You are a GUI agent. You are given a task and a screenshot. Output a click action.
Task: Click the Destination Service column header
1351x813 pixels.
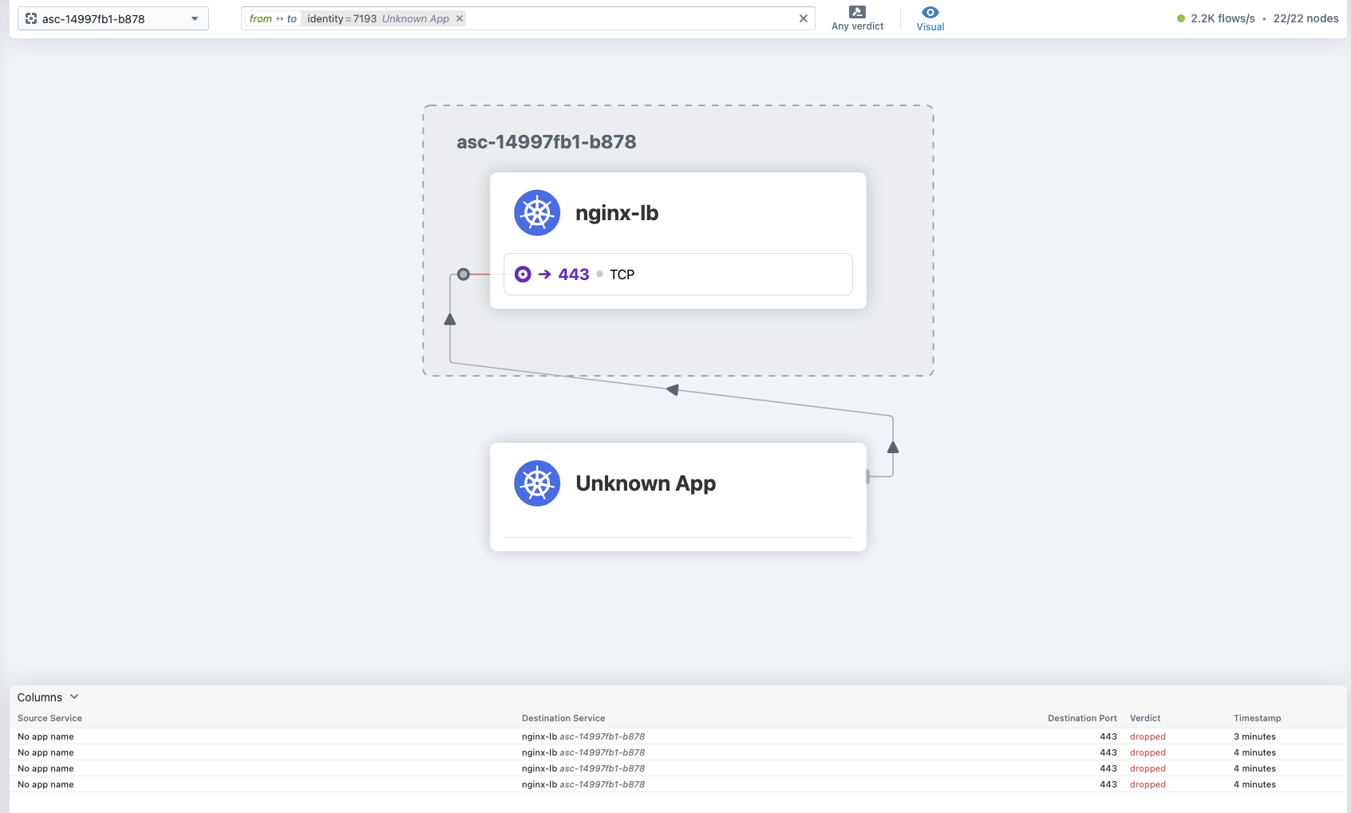tap(563, 718)
